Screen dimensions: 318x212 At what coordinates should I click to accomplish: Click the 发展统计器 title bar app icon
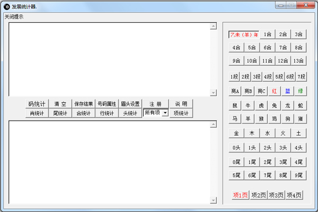(x=7, y=7)
